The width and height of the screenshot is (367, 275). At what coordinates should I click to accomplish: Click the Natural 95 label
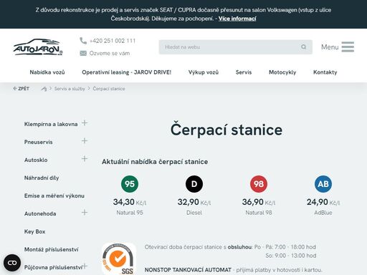pos(130,213)
